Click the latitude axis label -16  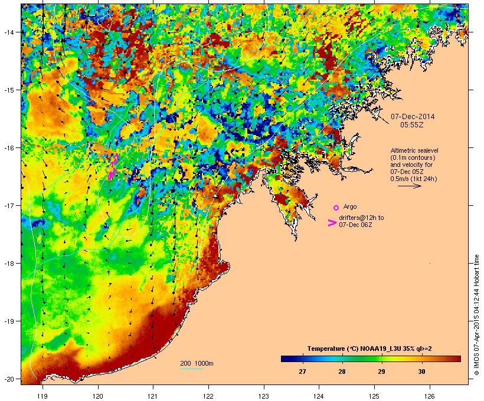pyautogui.click(x=8, y=148)
